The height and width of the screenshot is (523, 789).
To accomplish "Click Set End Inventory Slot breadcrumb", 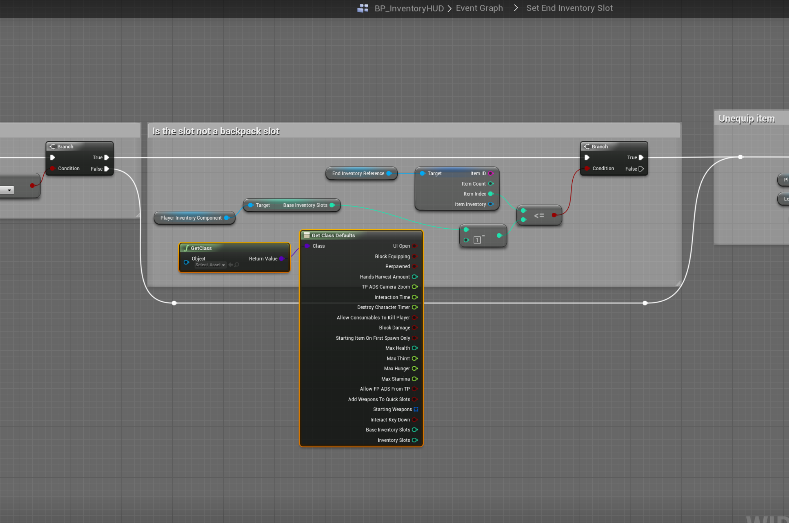I will [x=569, y=8].
